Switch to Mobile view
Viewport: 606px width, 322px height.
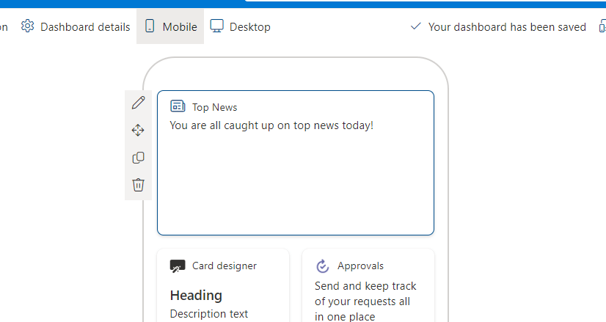click(170, 26)
